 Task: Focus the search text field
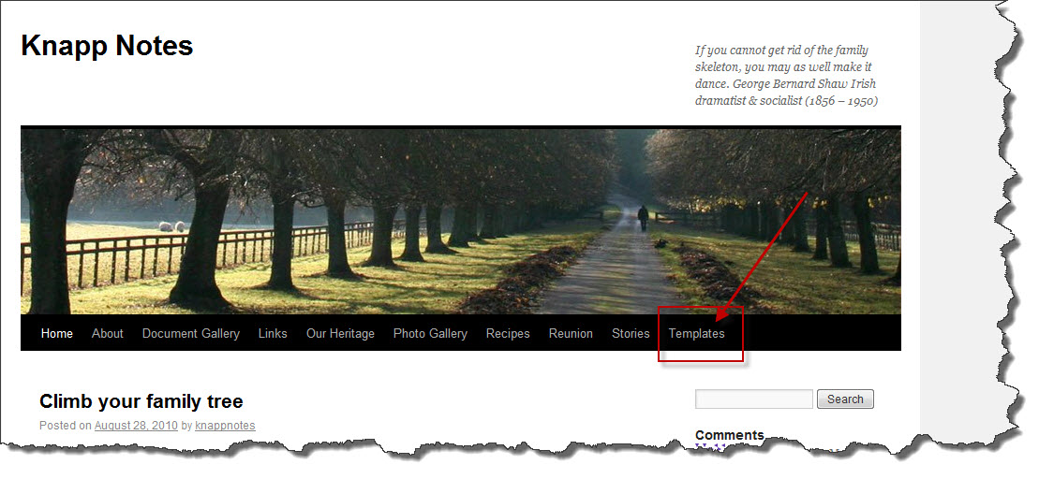pyautogui.click(x=753, y=399)
